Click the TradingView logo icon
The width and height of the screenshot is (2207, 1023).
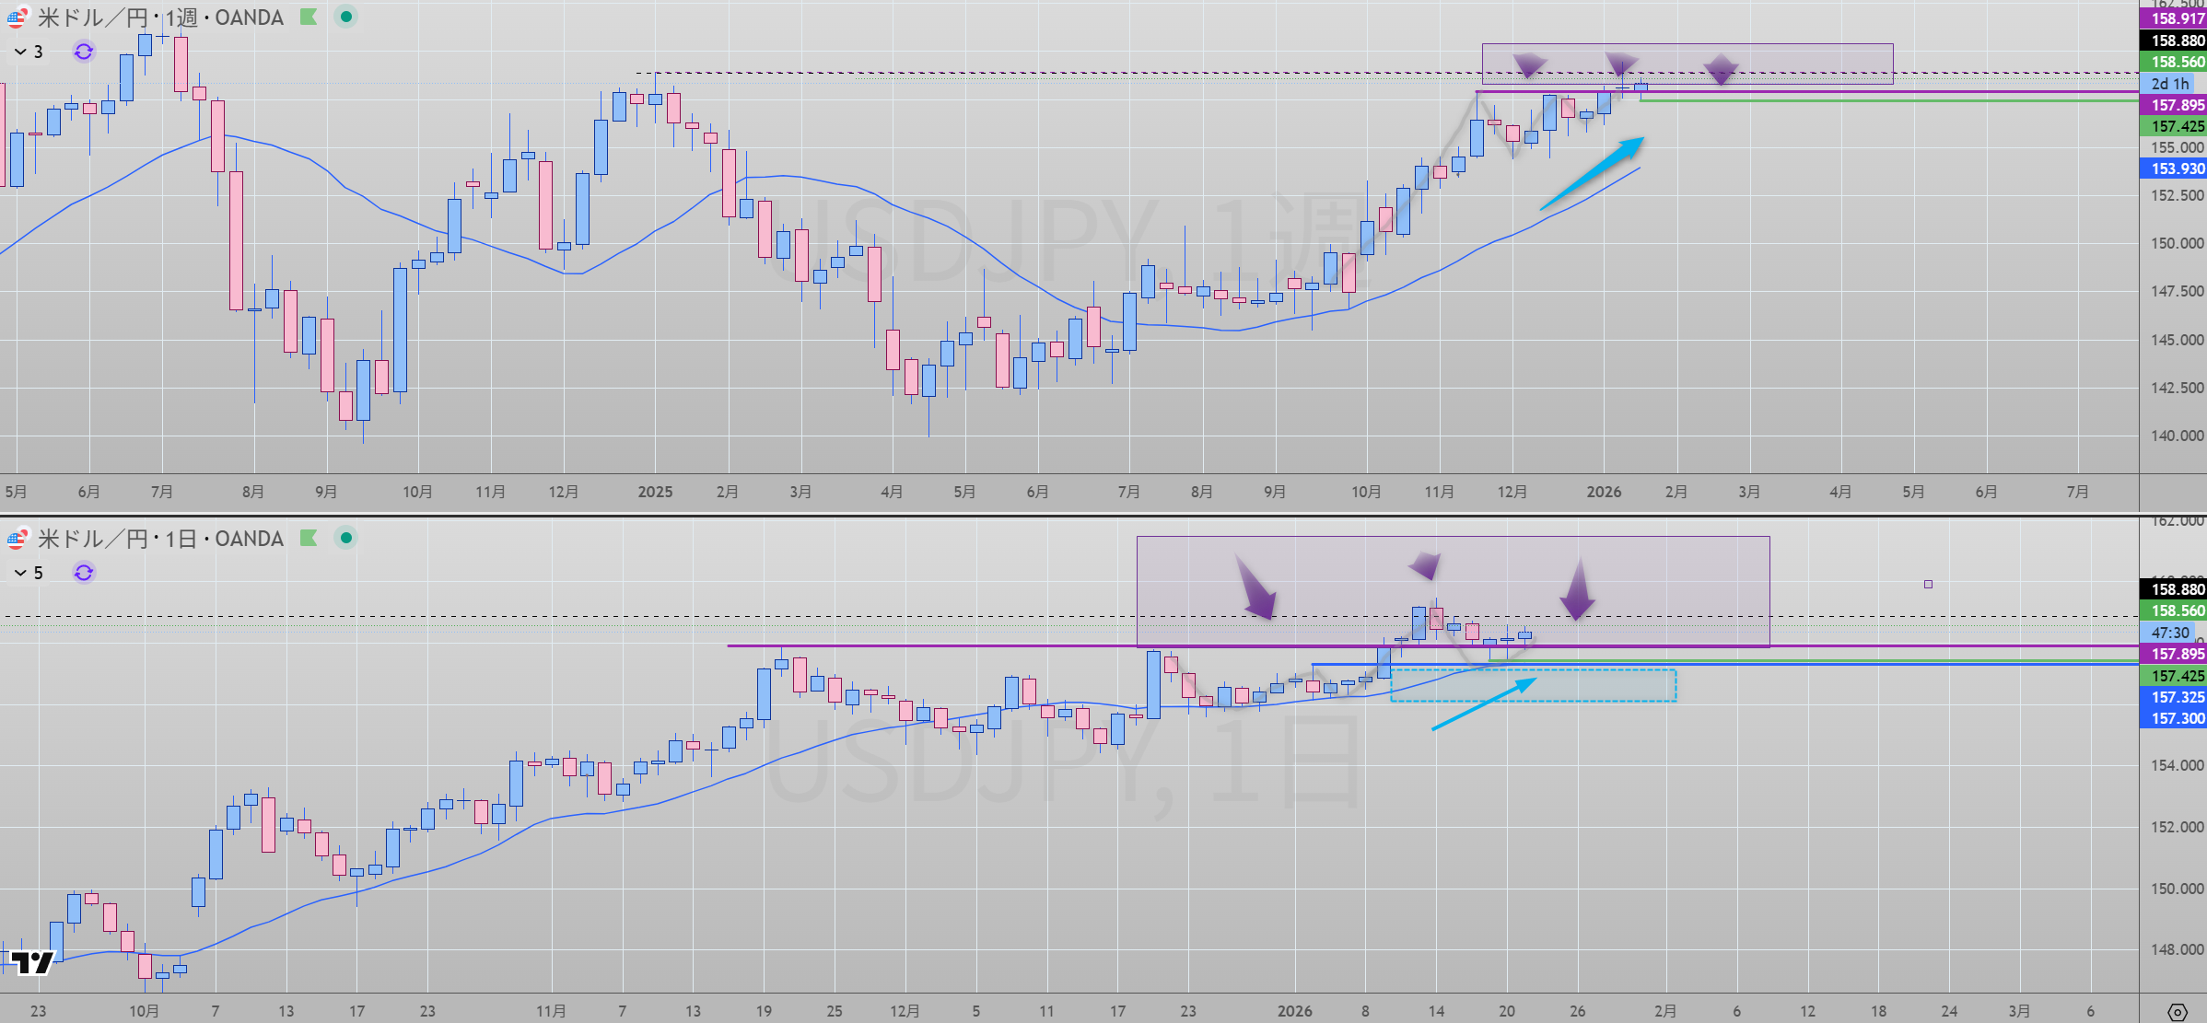pos(31,963)
